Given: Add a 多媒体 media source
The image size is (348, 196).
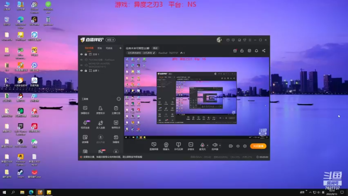Looking at the screenshot, I should (191, 146).
